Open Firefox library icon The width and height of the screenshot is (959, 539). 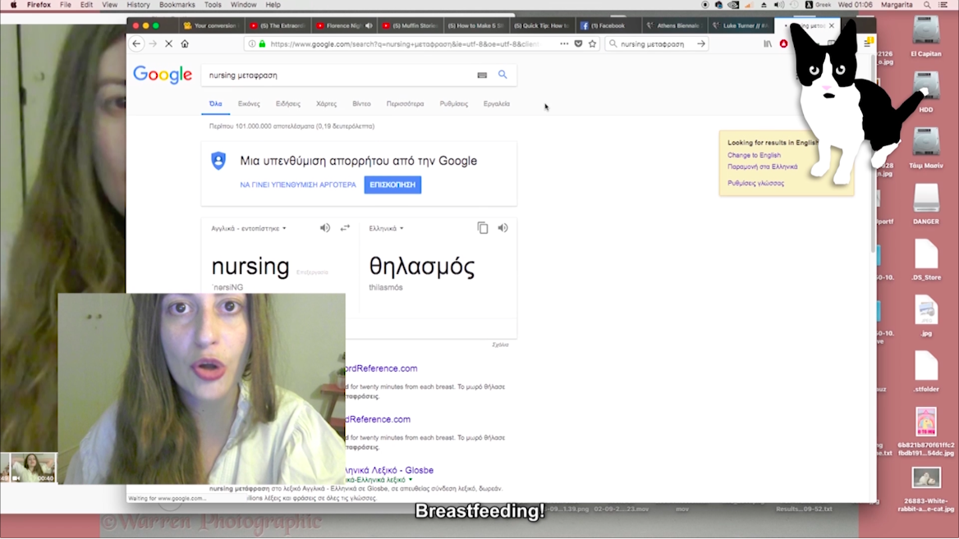coord(768,43)
